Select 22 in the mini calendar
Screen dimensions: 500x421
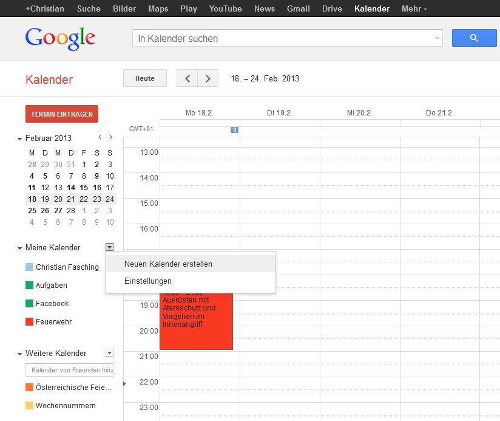pos(84,199)
